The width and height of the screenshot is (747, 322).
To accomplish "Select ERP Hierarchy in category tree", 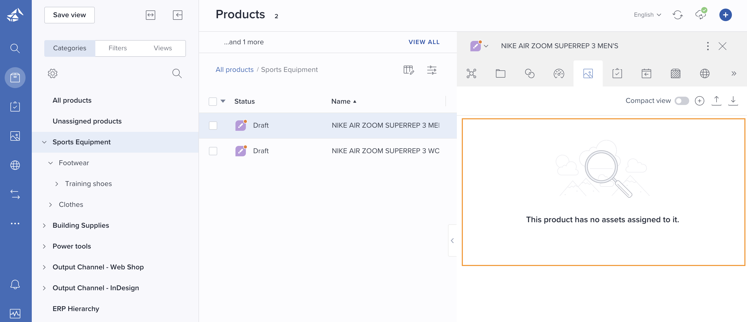I will (76, 309).
